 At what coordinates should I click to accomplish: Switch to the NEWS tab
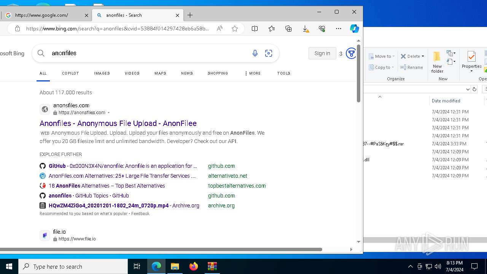pyautogui.click(x=187, y=73)
